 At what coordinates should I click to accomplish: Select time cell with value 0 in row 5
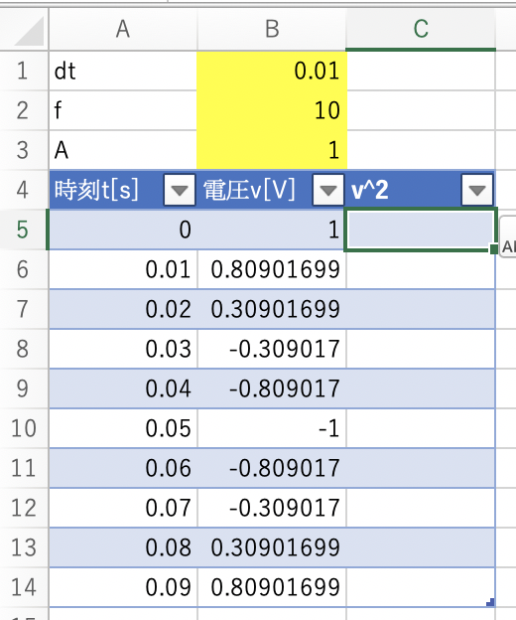click(123, 230)
